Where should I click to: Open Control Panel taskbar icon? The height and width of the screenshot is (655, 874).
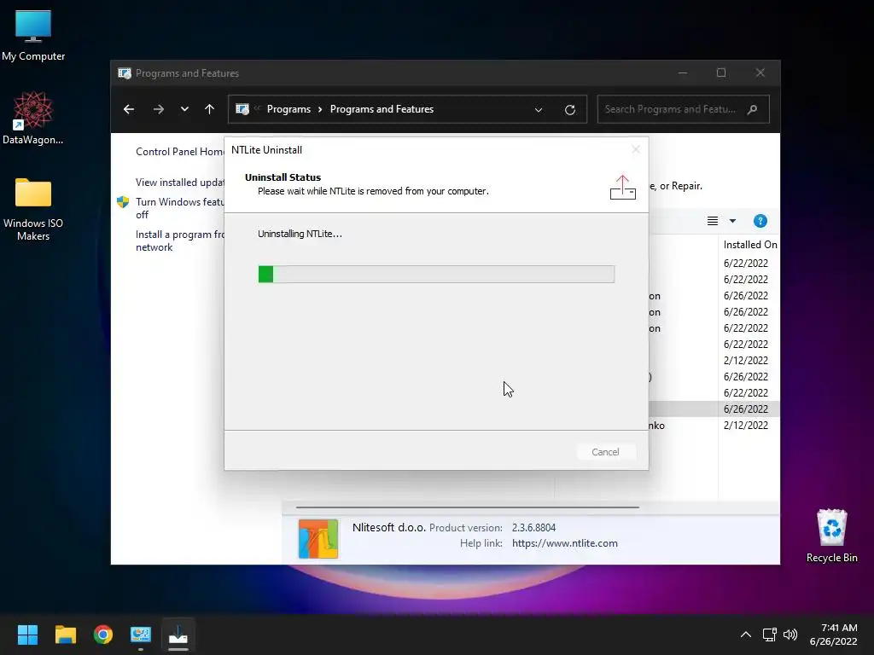(x=141, y=635)
